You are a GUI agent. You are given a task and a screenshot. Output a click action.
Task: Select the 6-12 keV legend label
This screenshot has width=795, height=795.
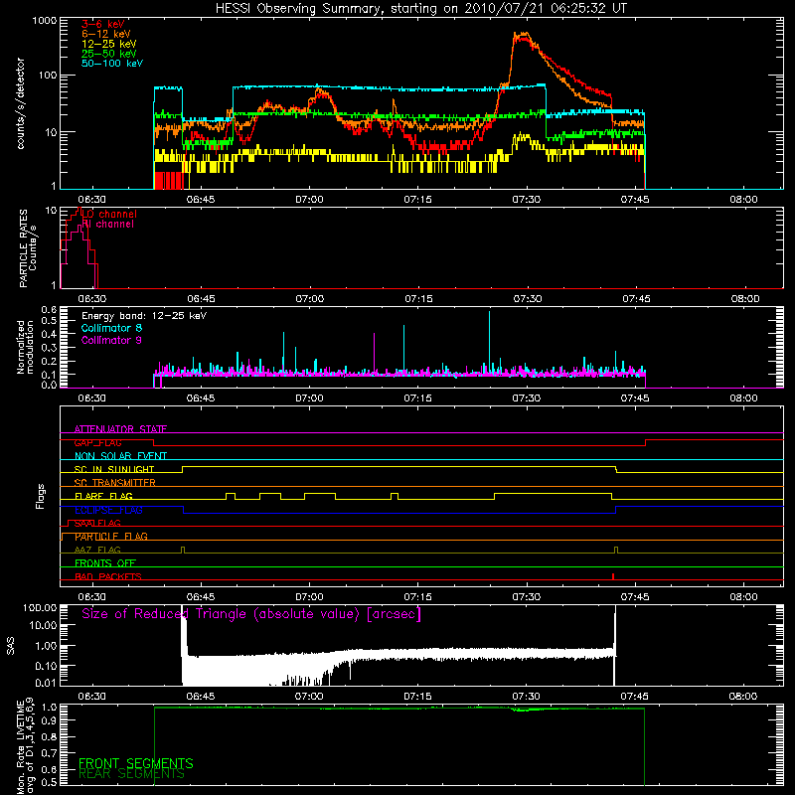pos(106,34)
